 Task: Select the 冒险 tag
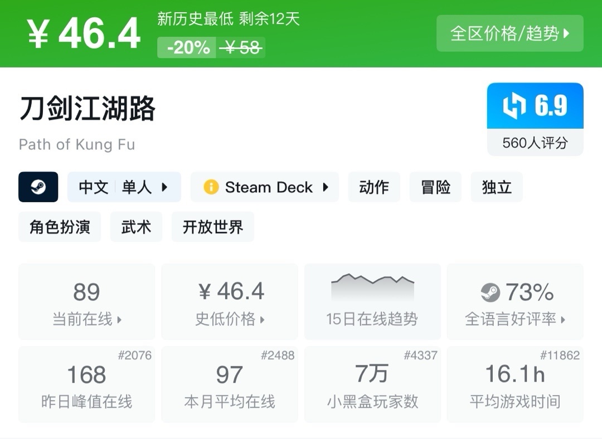[435, 187]
